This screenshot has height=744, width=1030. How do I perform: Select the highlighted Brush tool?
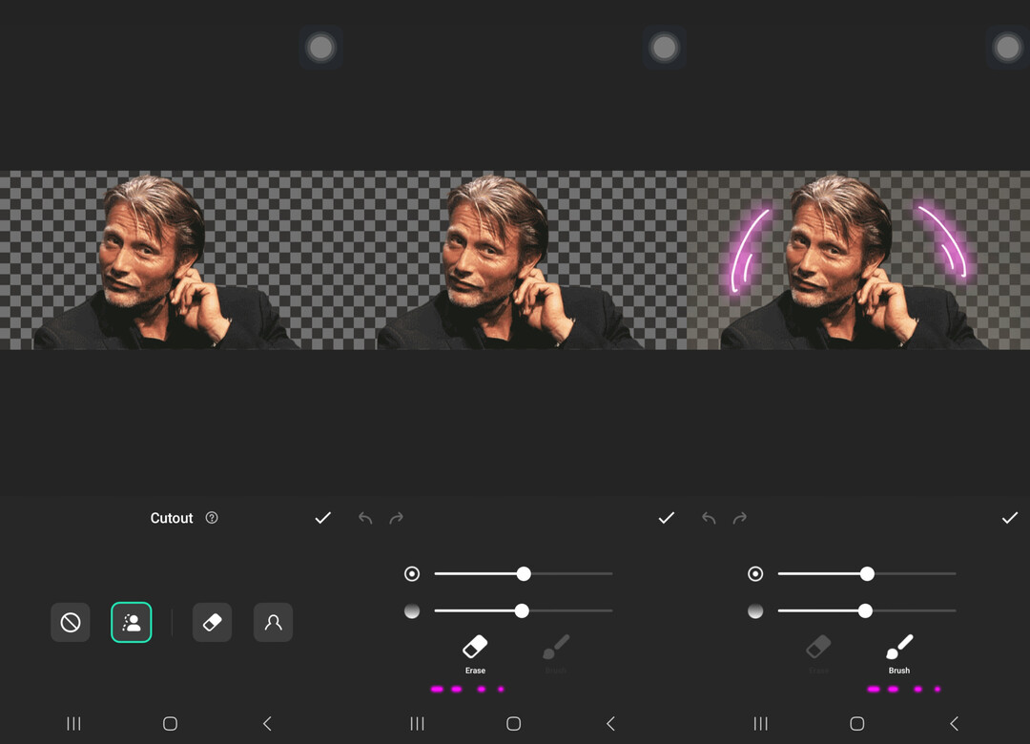pos(898,653)
